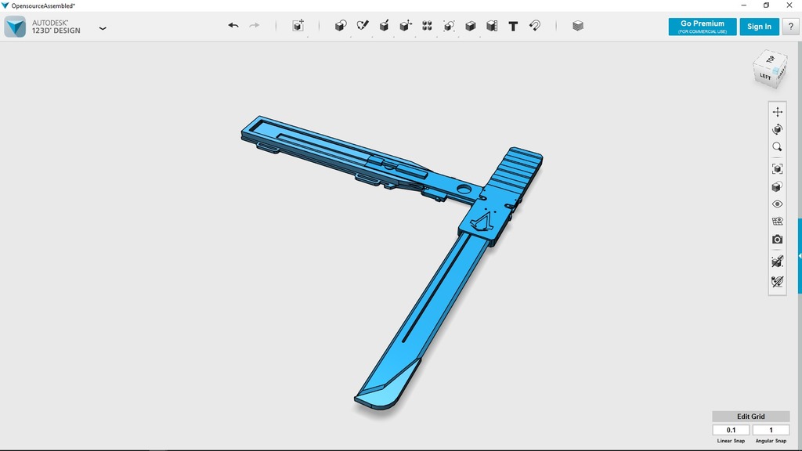The height and width of the screenshot is (451, 802).
Task: Toggle sketches visibility at bottom of navigation bar
Action: point(777,281)
